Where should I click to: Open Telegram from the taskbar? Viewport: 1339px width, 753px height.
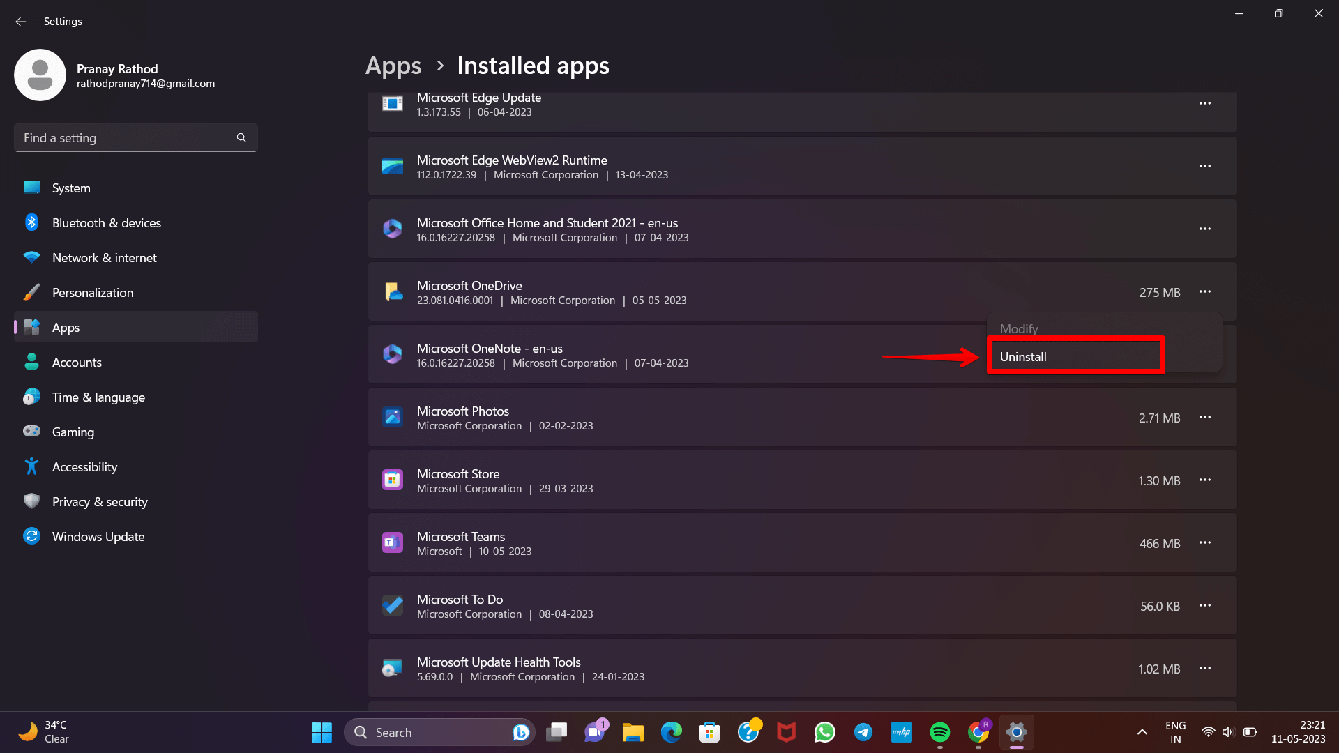coord(863,732)
